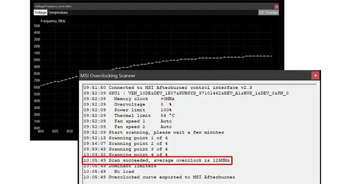The width and height of the screenshot is (351, 184).
Task: Click the 850 voltage axis label
Action: [69, 131]
